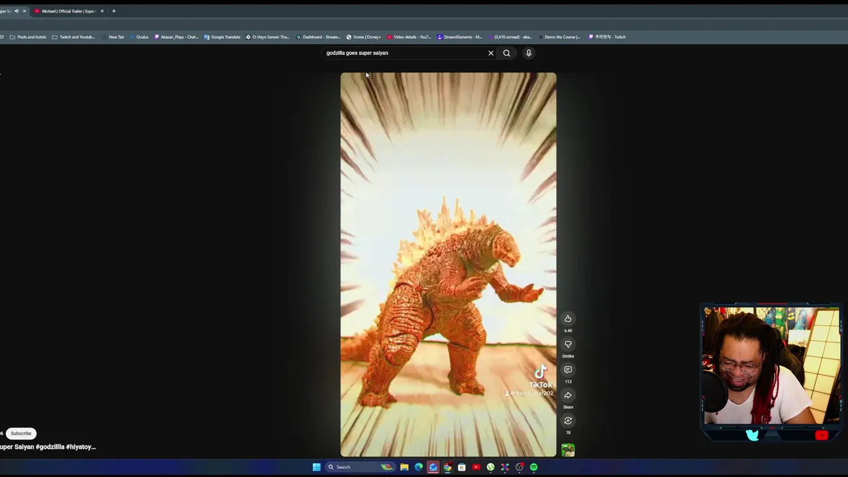Open the Pools and hotels bookmark folder
Viewport: 848px width, 477px height.
28,37
